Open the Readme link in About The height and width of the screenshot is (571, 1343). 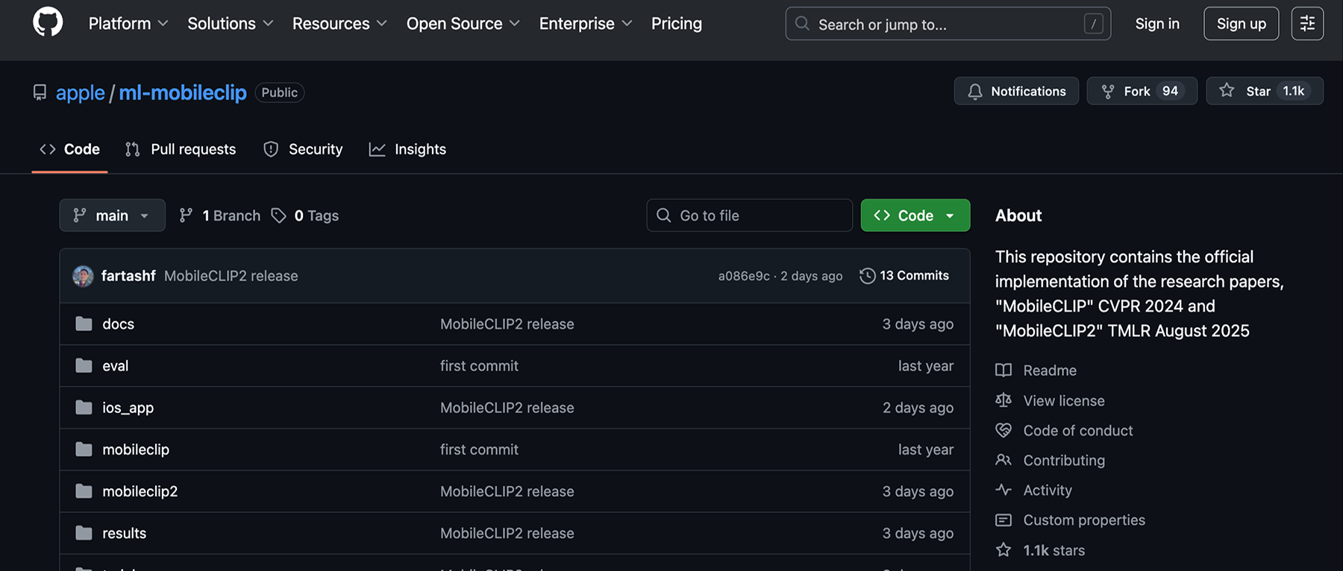coord(1049,370)
